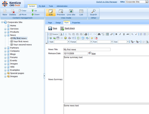The image size is (149, 114).
Task: Open the Content tab
Action: [x=32, y=6]
